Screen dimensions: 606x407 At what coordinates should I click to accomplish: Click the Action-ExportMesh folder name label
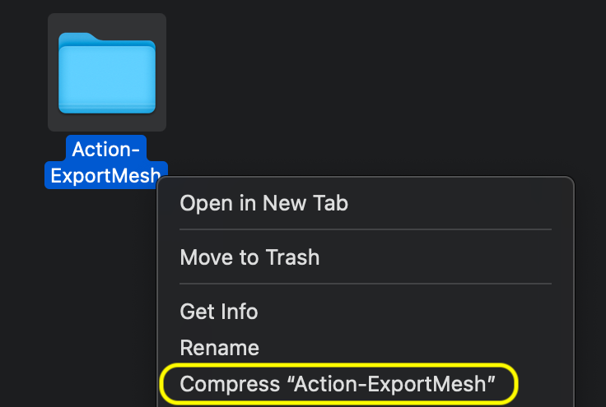click(x=105, y=162)
